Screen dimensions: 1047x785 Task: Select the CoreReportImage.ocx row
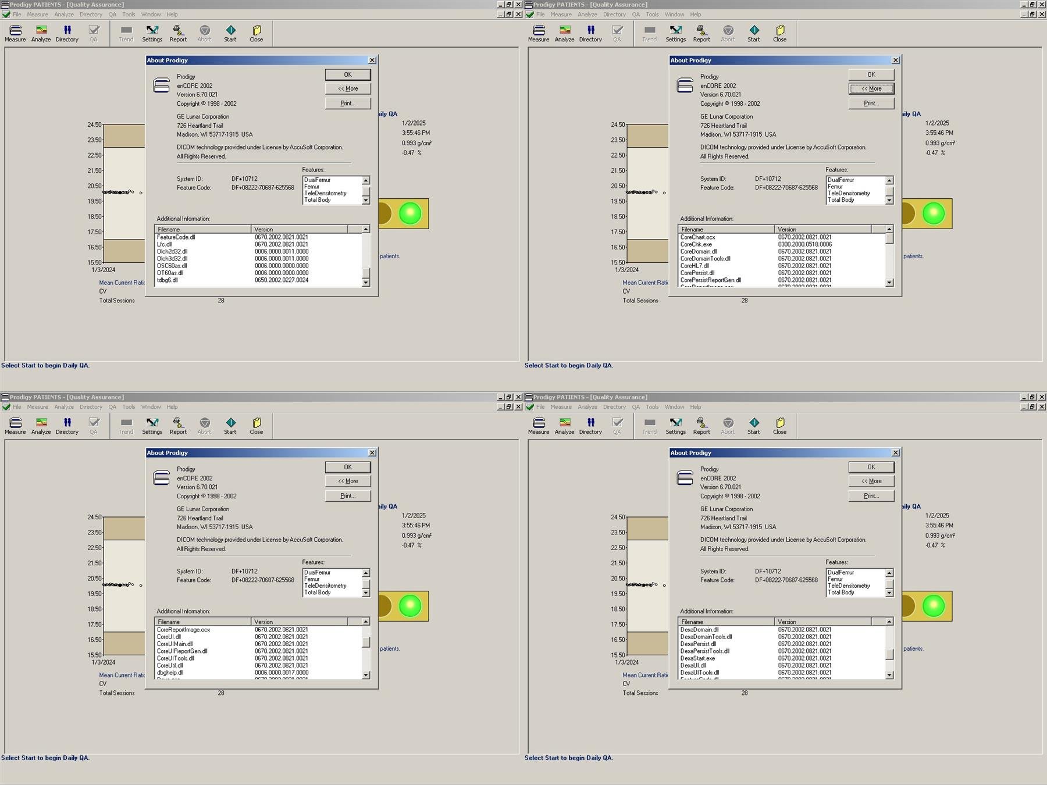(258, 630)
